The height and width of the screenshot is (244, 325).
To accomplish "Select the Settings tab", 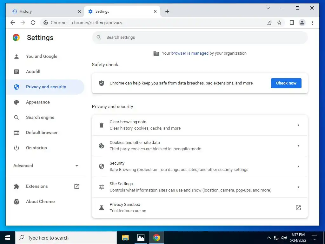I will click(122, 11).
